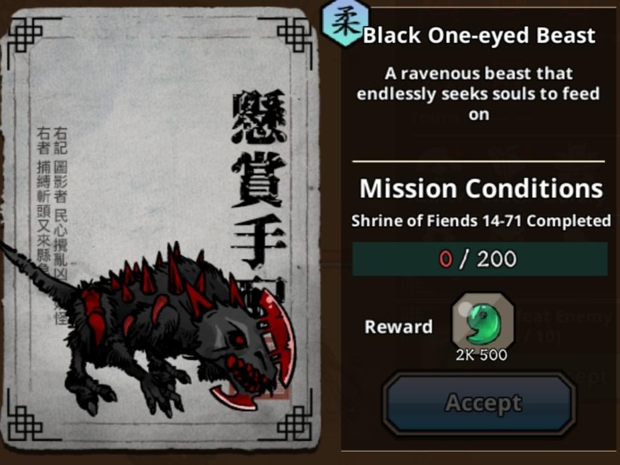The image size is (620, 465).
Task: Tap the green jade reward icon
Action: (x=483, y=320)
